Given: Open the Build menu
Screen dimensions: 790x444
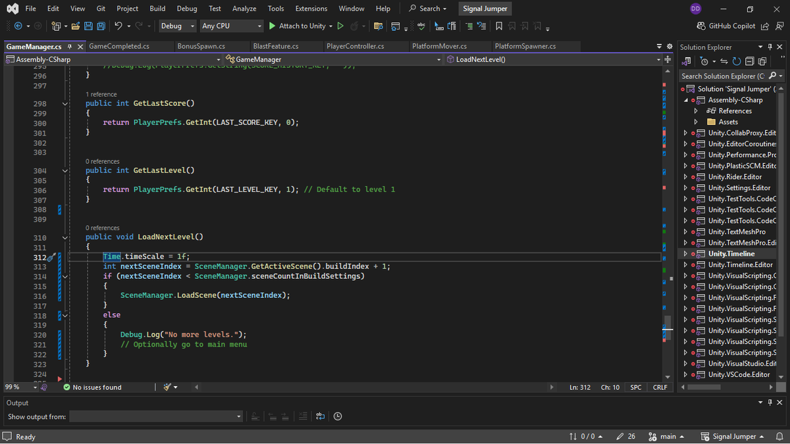Looking at the screenshot, I should [x=157, y=9].
